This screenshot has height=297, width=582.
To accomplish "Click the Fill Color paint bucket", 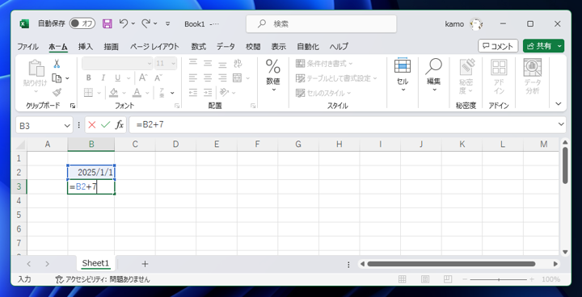I will pyautogui.click(x=114, y=92).
